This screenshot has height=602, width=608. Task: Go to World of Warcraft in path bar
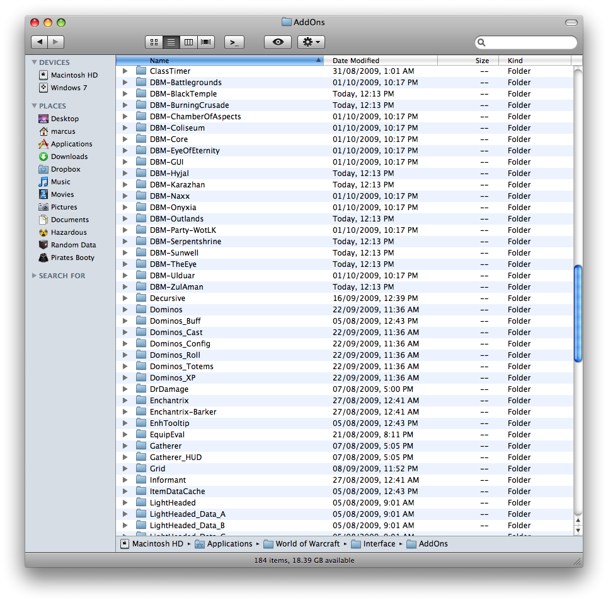(302, 544)
